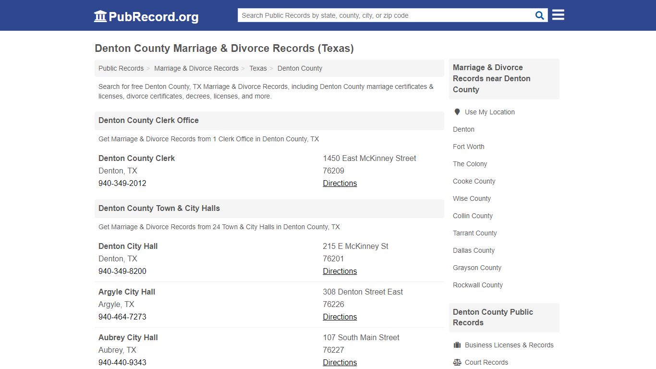Open Wise County records link

coord(472,198)
